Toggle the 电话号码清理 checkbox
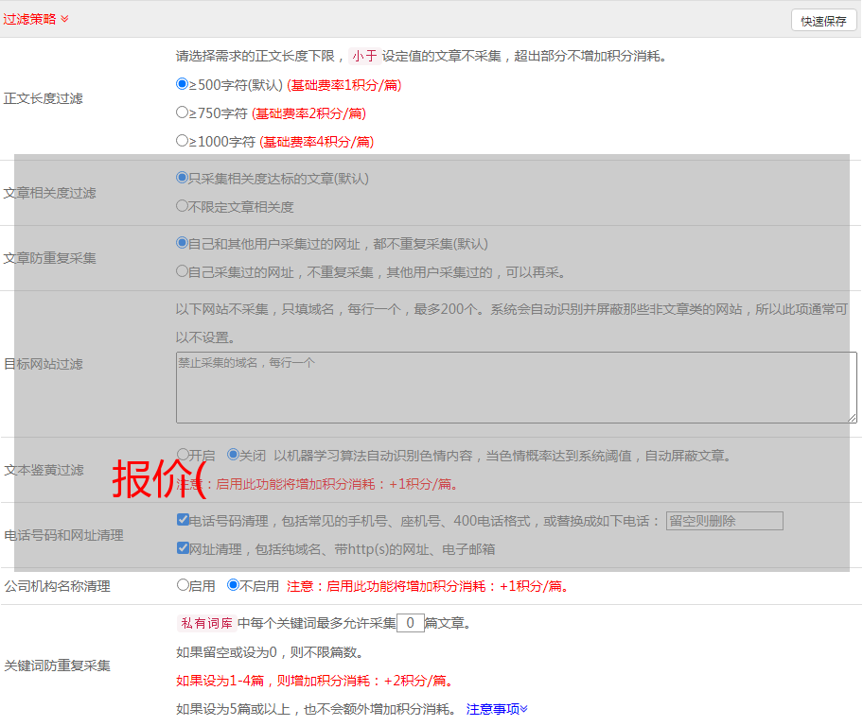The width and height of the screenshot is (863, 726). pos(184,520)
